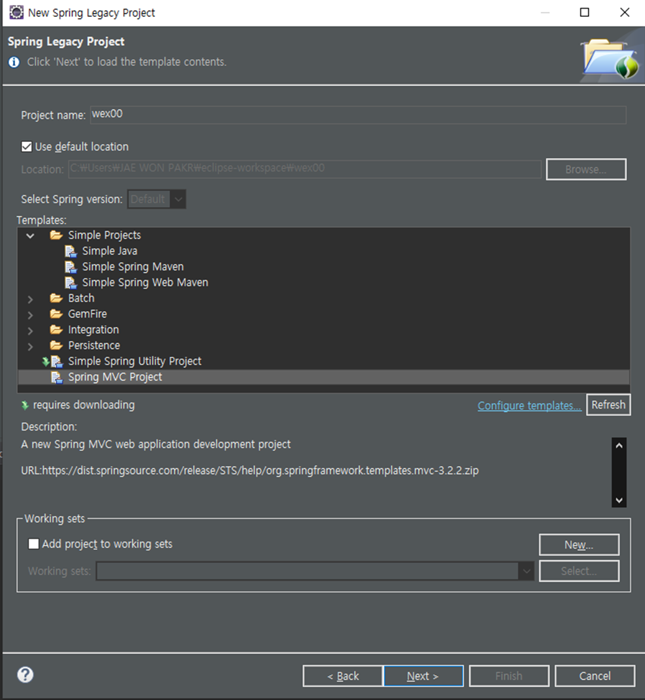Select Spring MVC Project template
Viewport: 645px width, 700px height.
click(x=115, y=377)
